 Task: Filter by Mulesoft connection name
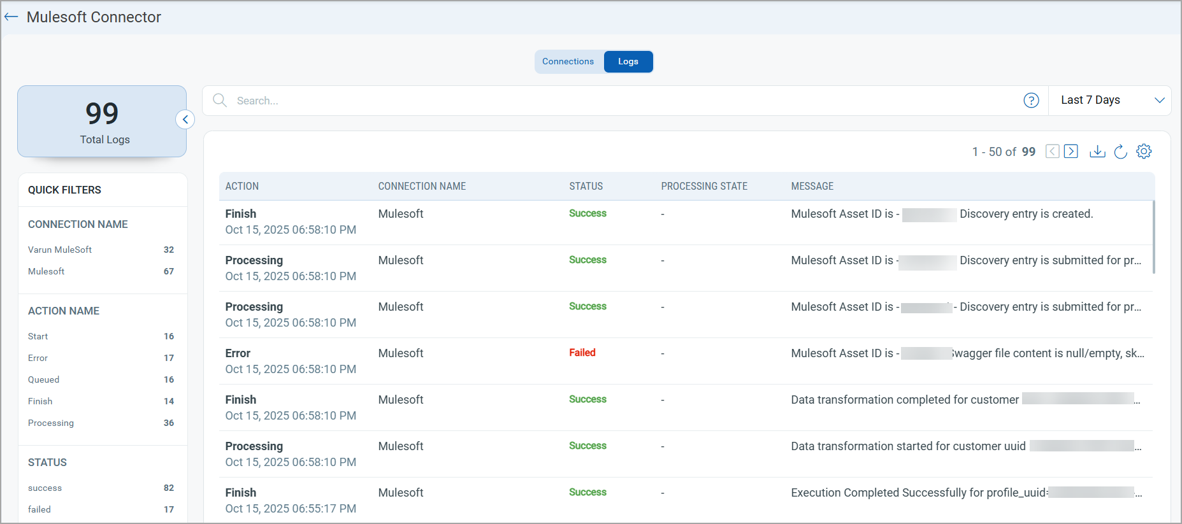coord(101,271)
